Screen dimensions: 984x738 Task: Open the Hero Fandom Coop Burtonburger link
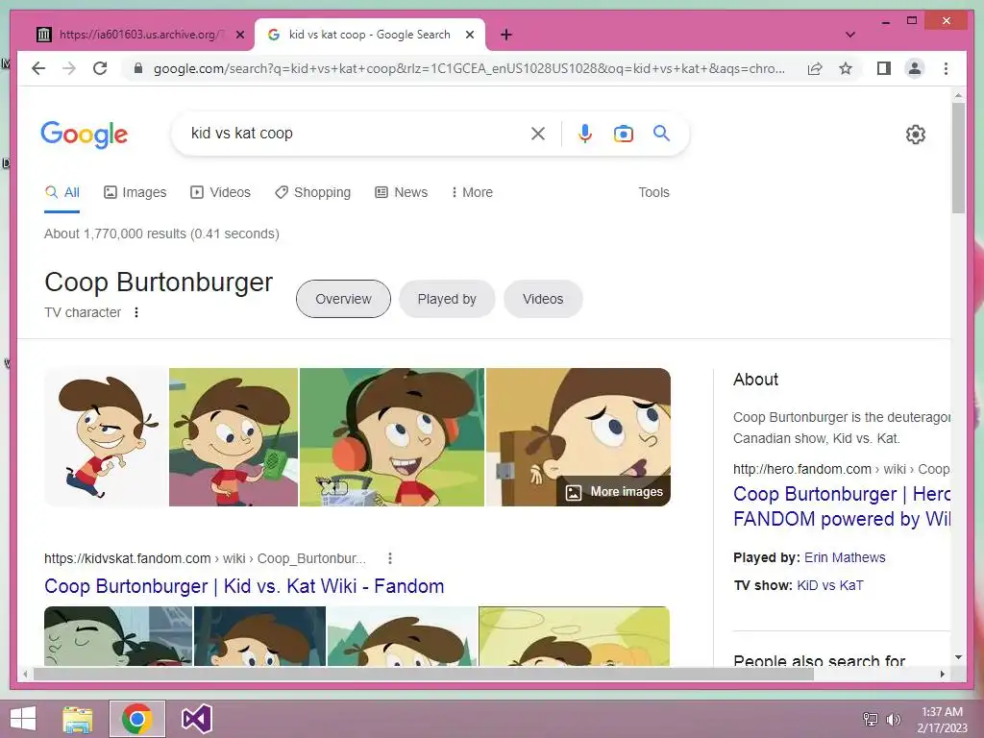click(x=842, y=505)
